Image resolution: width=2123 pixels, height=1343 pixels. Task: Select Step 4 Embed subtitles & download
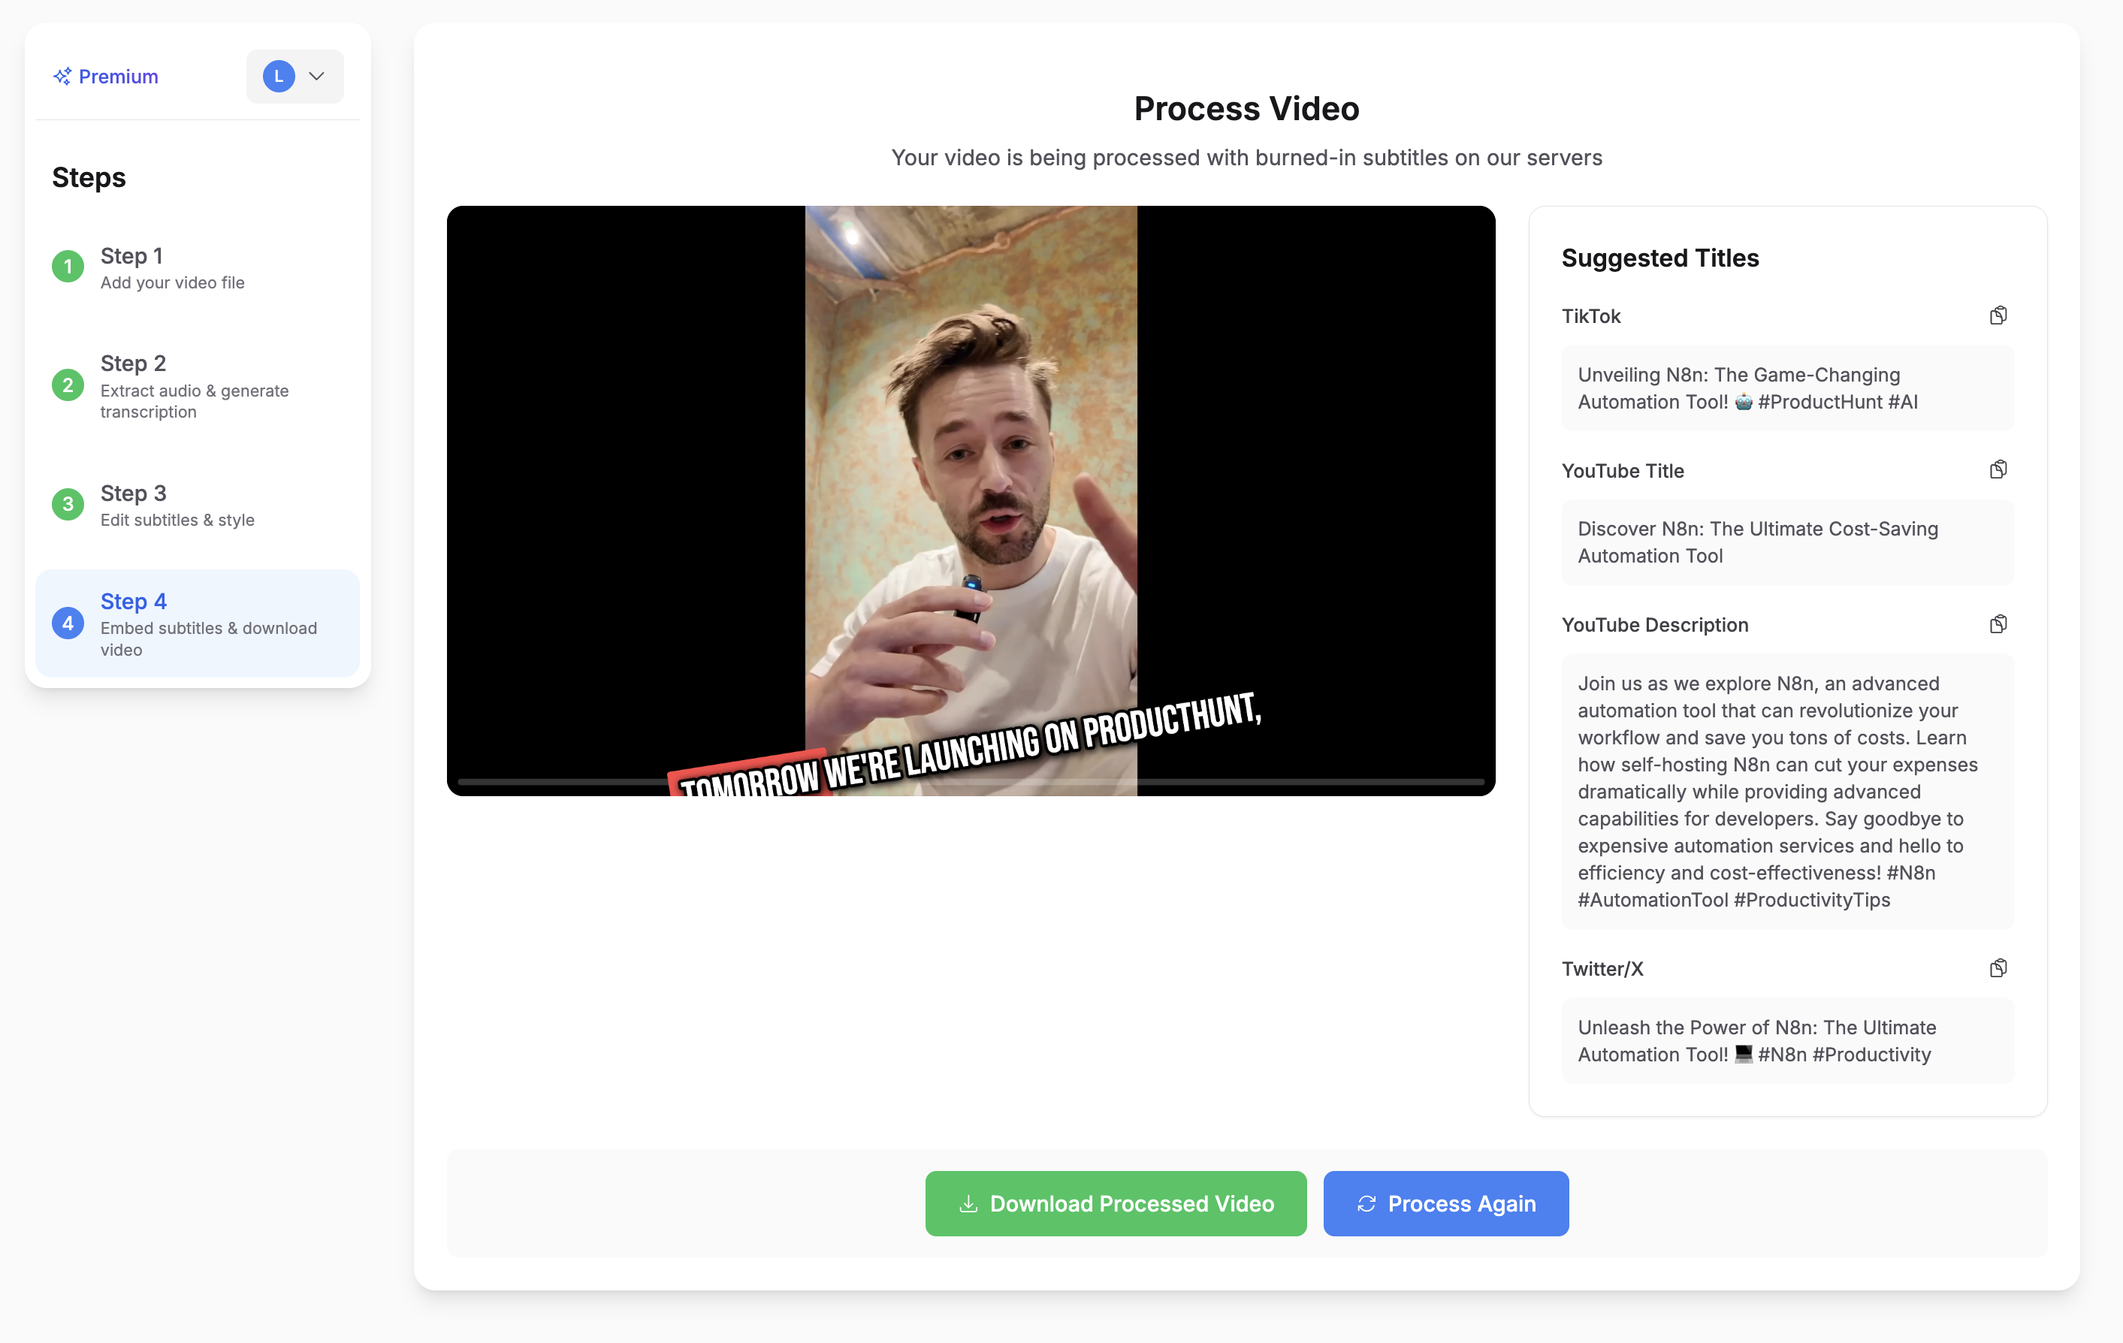pyautogui.click(x=208, y=624)
